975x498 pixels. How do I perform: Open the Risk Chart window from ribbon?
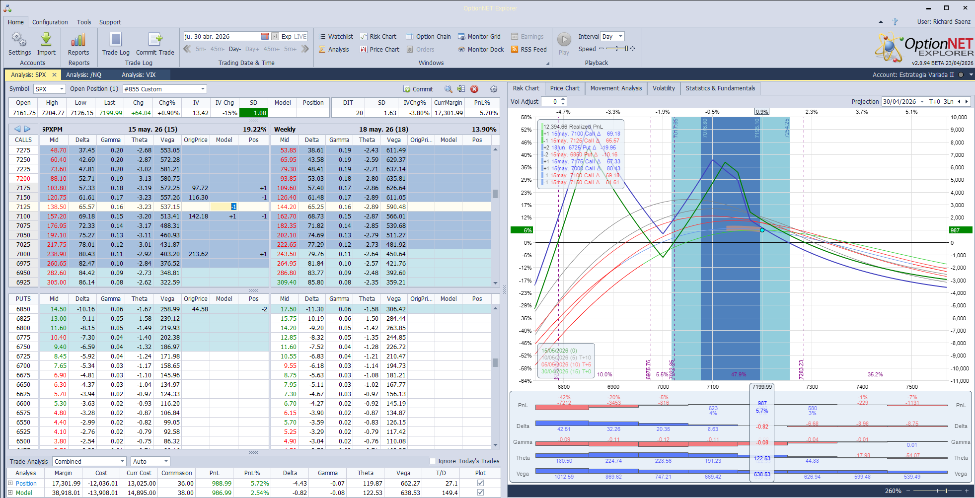(378, 36)
